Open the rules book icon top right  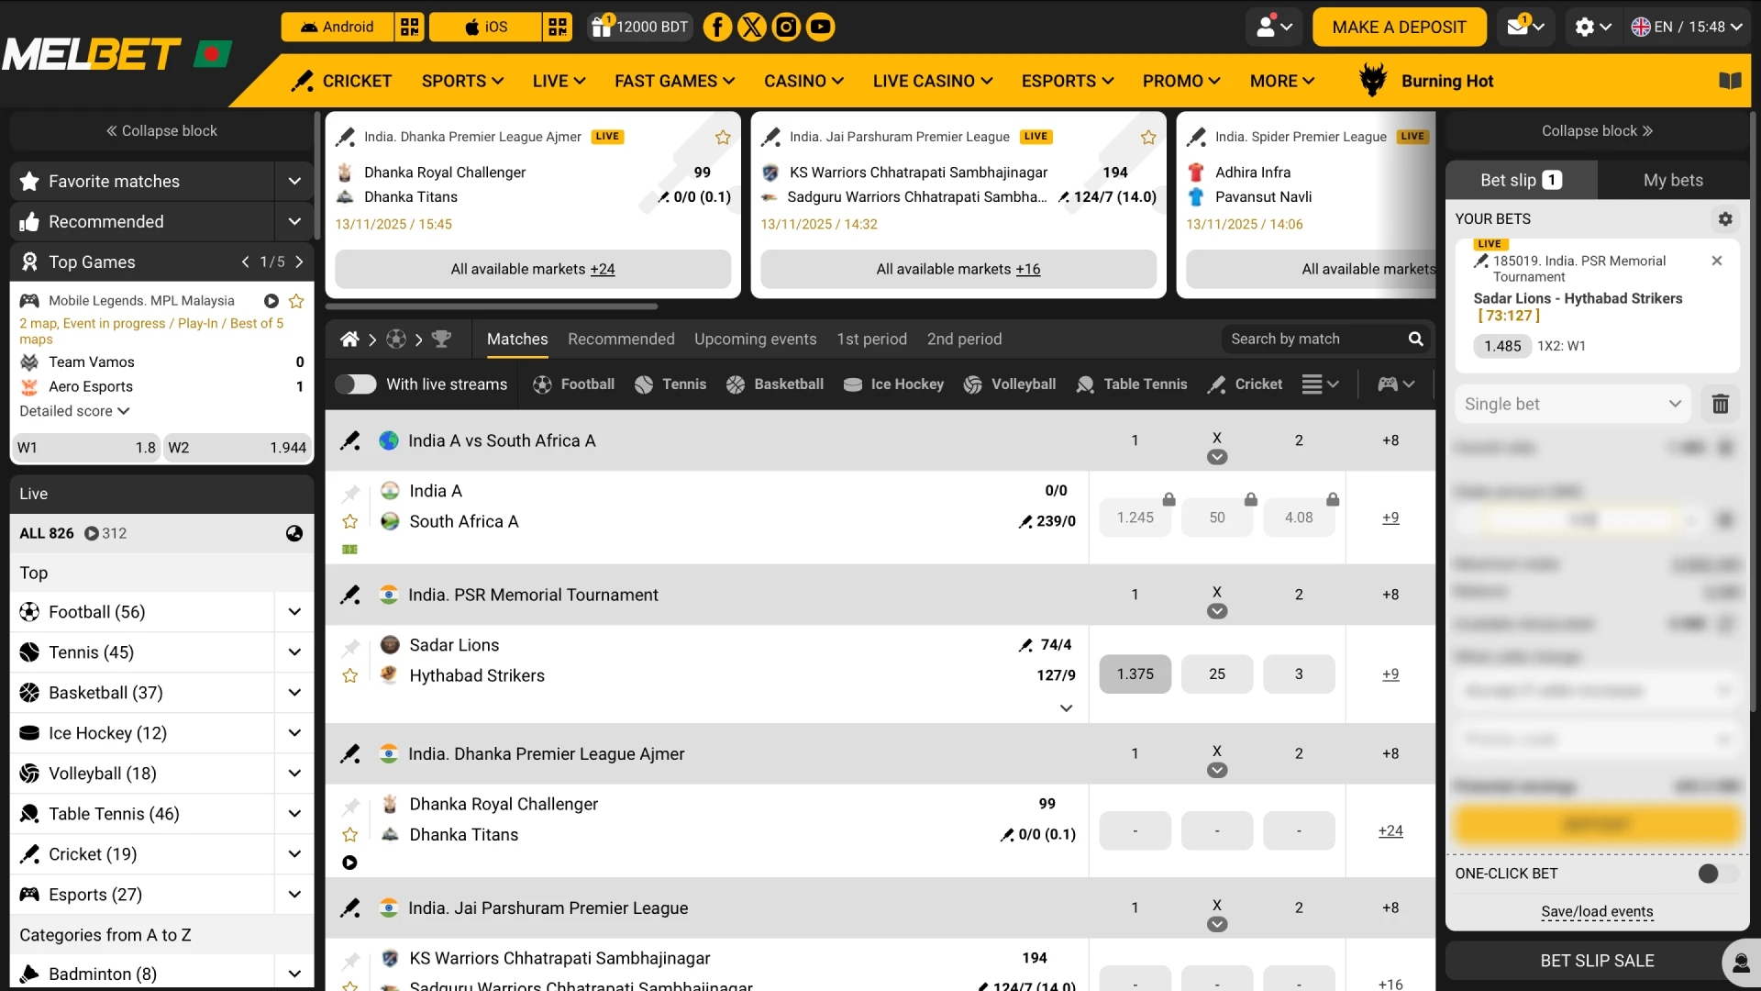(1732, 81)
